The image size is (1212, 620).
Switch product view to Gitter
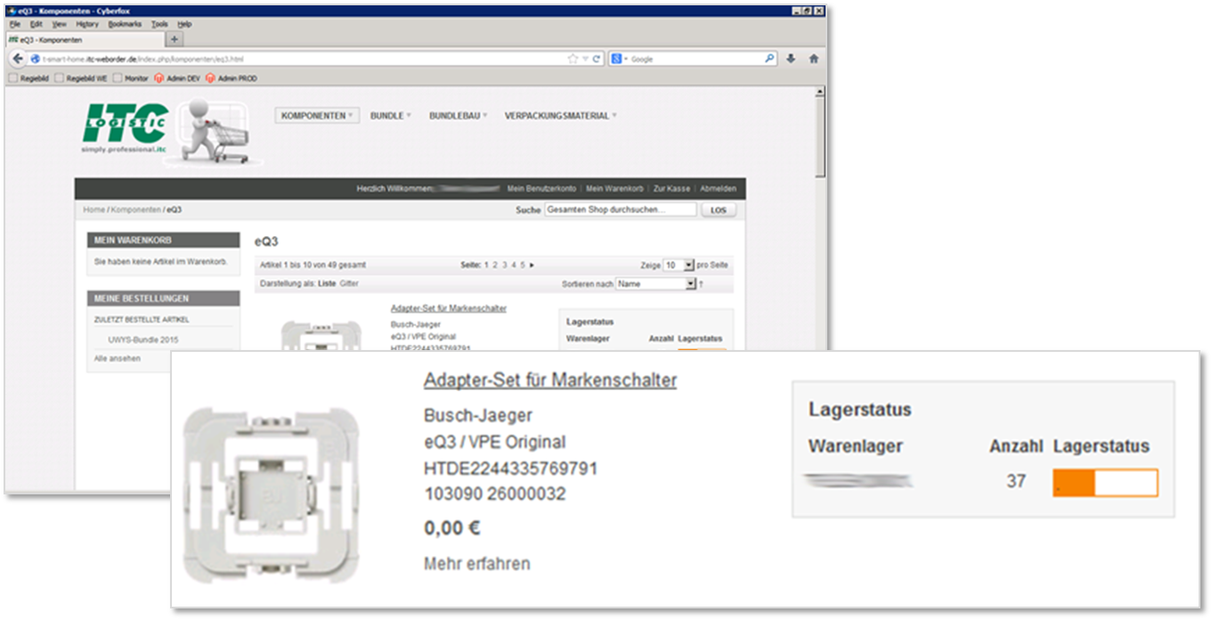tap(349, 283)
